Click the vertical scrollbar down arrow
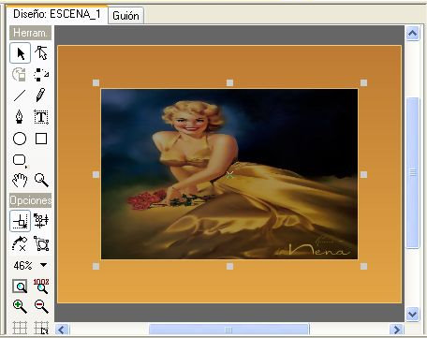This screenshot has height=338, width=427. tap(413, 314)
